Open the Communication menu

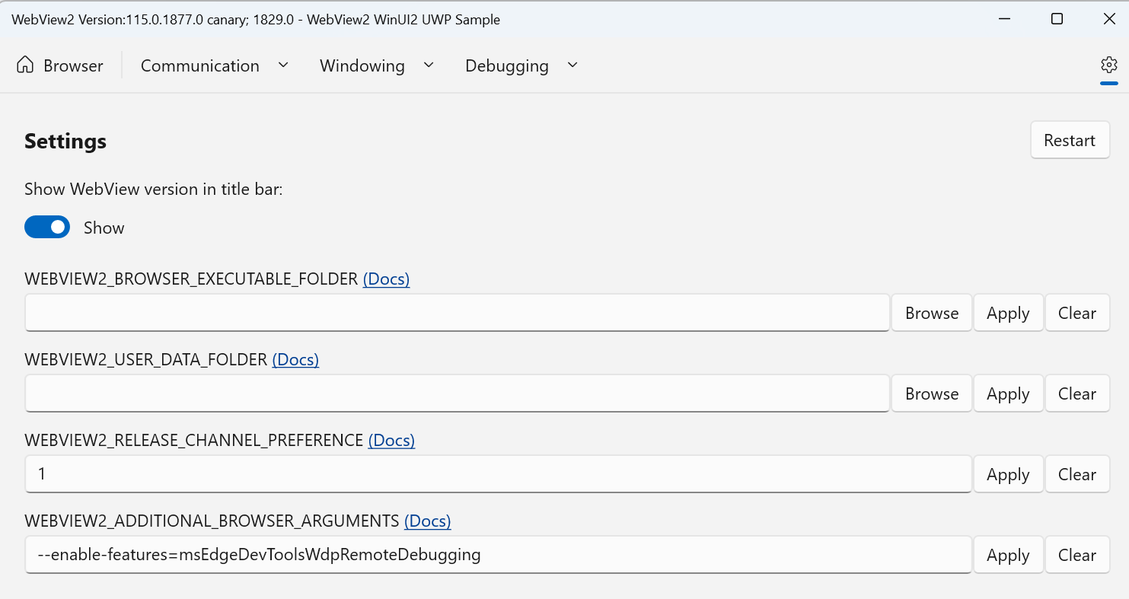(200, 66)
